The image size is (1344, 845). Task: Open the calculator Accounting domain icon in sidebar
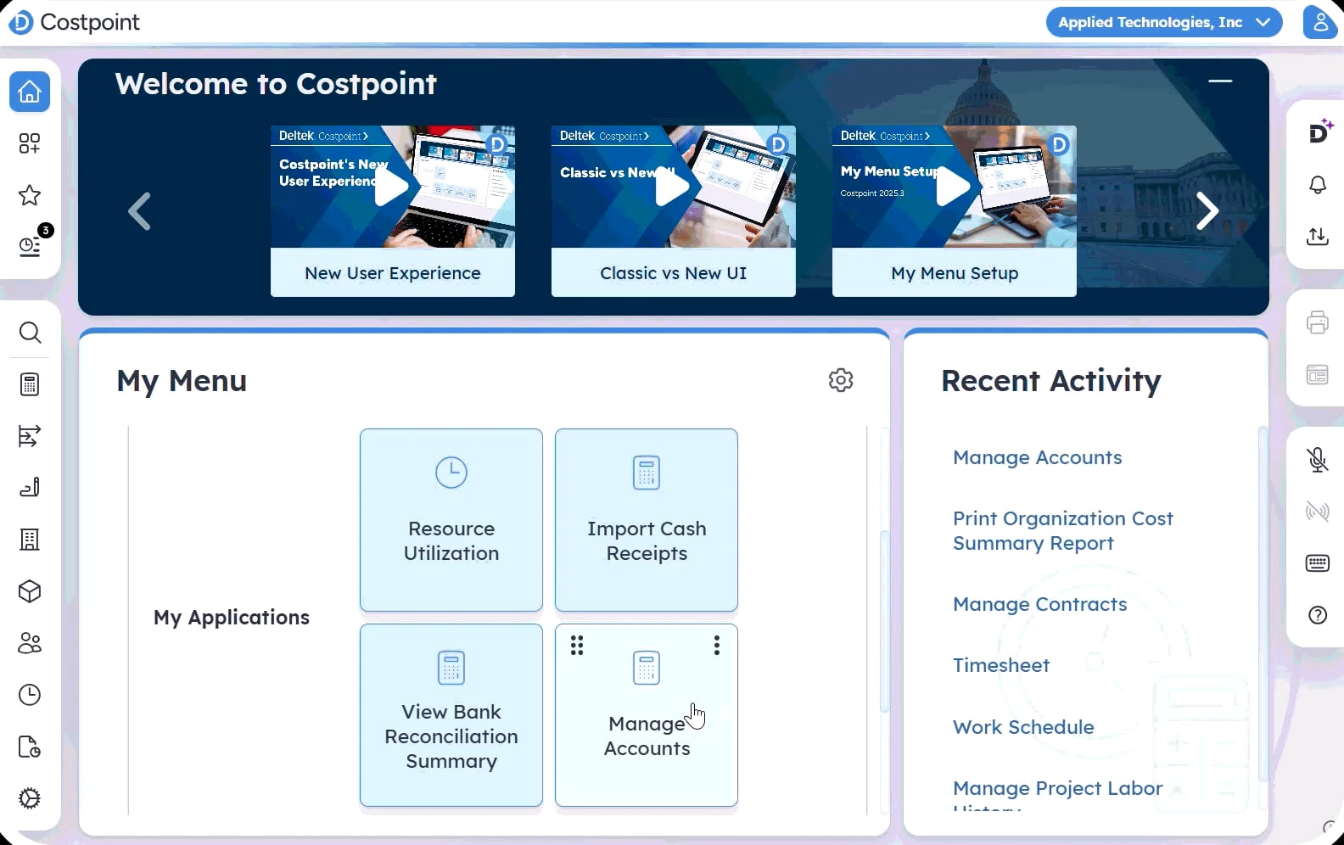pyautogui.click(x=30, y=384)
